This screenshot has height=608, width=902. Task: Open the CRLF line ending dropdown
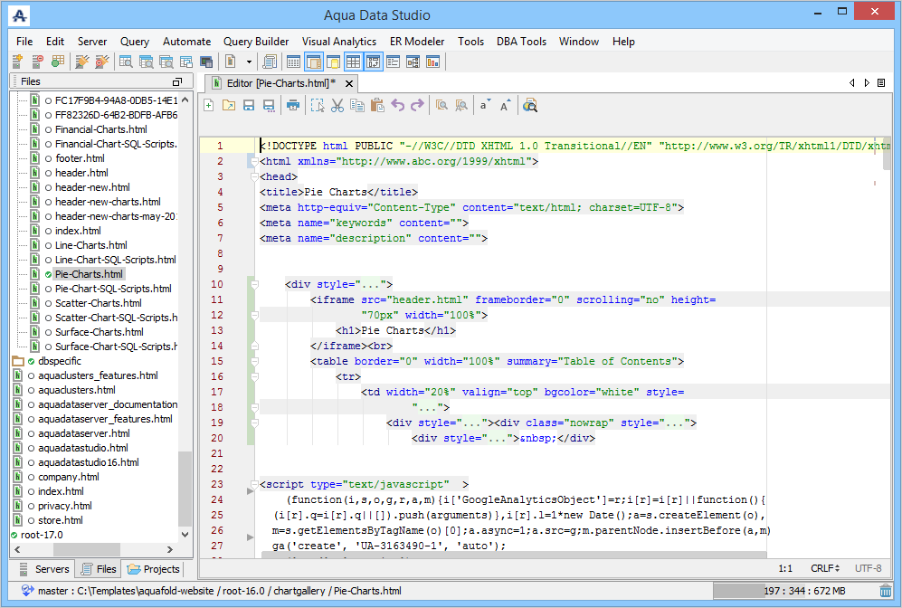tap(825, 568)
